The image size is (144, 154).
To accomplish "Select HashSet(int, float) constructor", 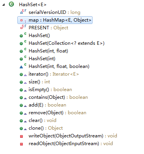I will point(48,51).
